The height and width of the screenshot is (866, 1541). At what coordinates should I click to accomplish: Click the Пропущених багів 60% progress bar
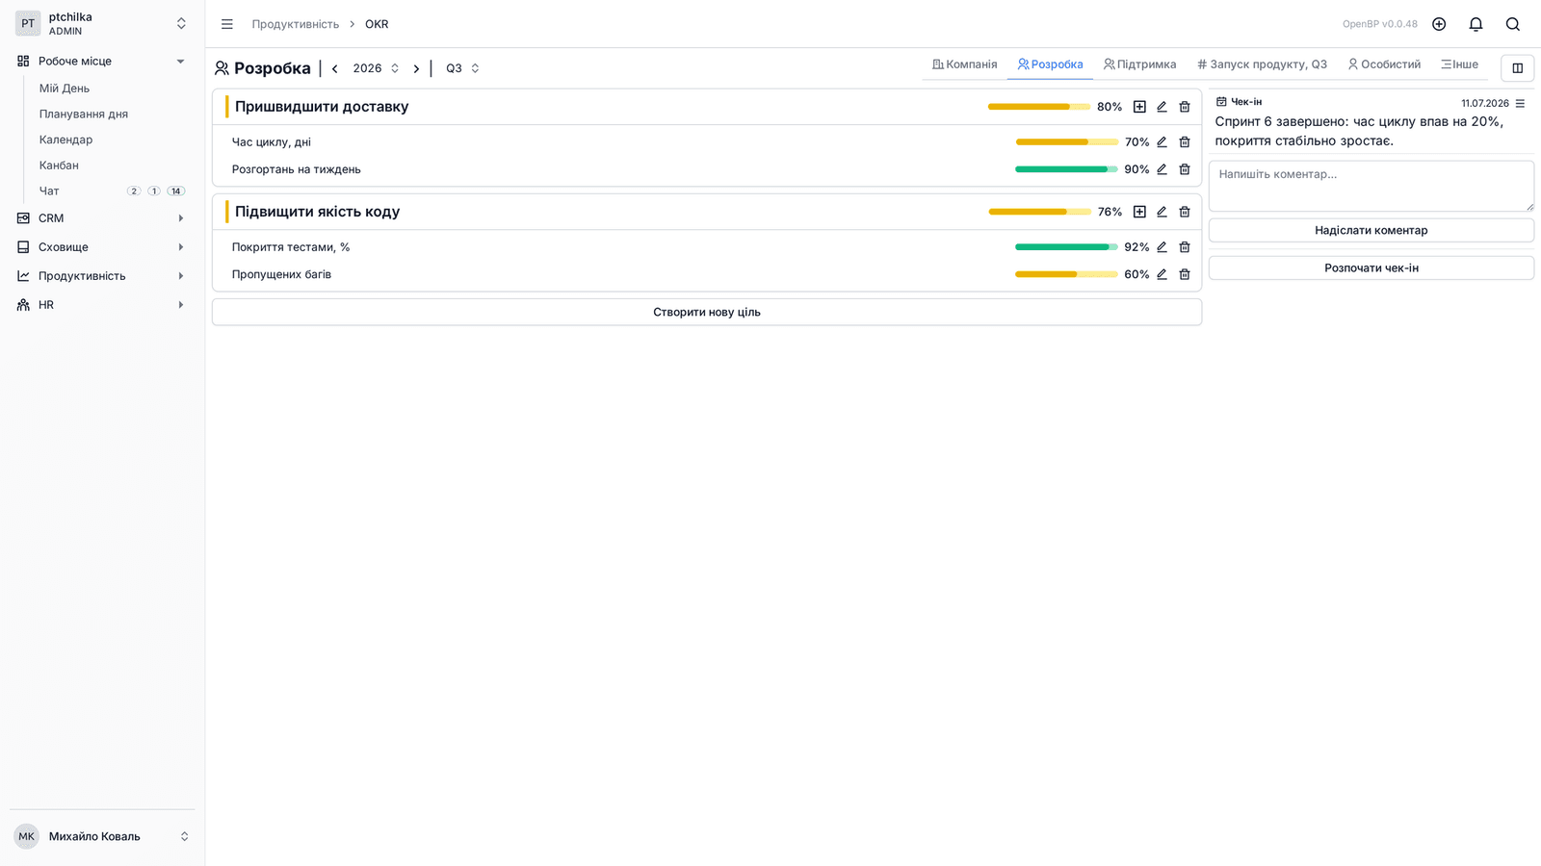(x=1066, y=274)
